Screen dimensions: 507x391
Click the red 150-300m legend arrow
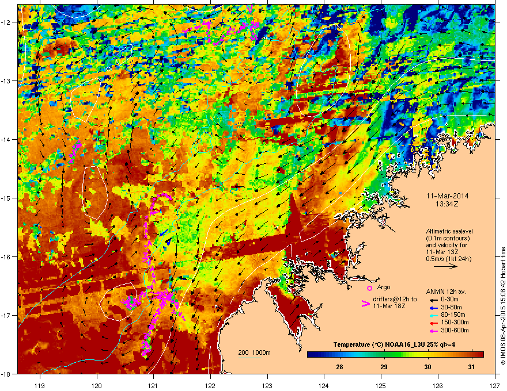click(x=433, y=323)
